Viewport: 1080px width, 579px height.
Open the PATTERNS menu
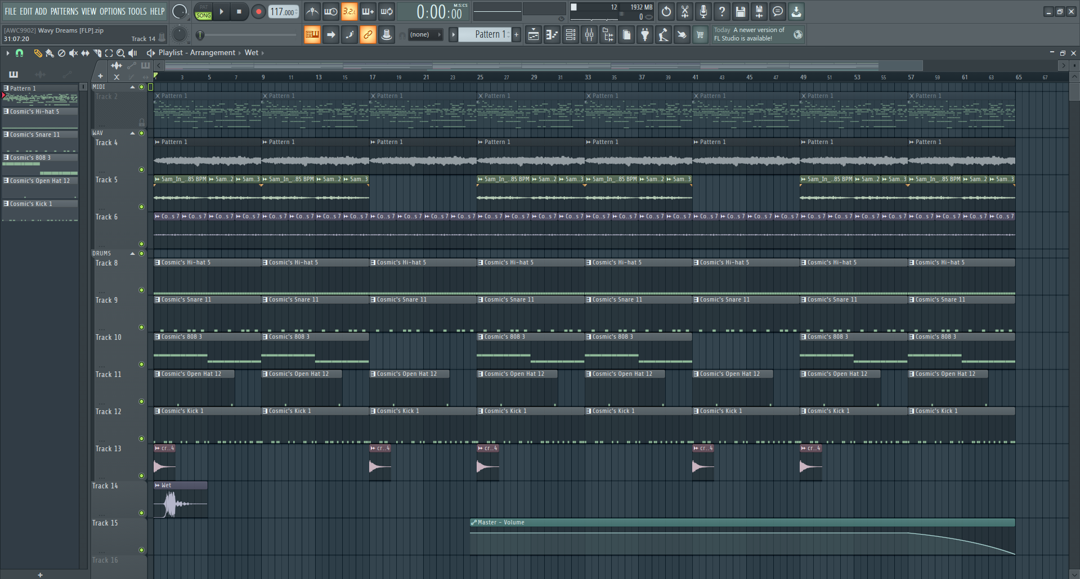tap(64, 11)
